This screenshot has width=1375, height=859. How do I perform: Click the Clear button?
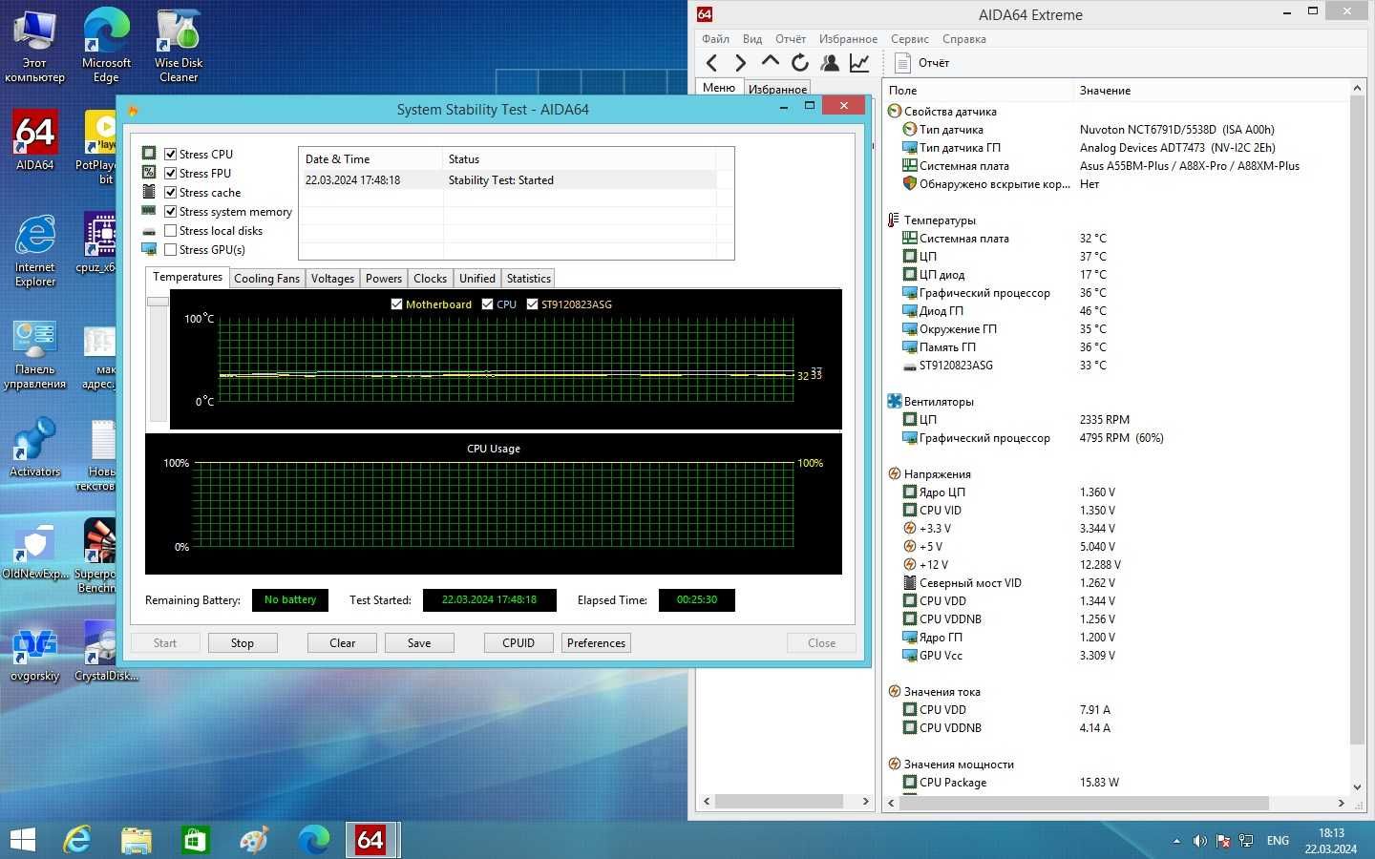[x=342, y=643]
